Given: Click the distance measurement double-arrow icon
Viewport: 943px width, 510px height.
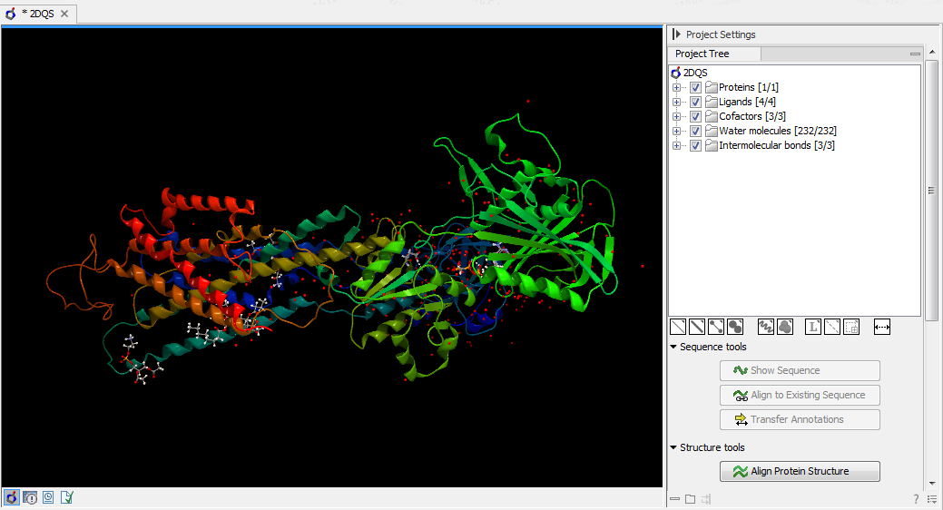Looking at the screenshot, I should coord(881,327).
